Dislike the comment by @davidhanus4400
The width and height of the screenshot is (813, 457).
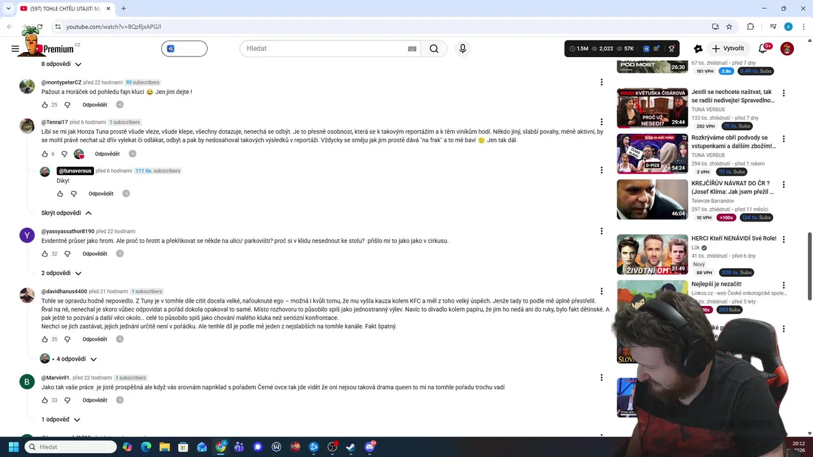67,340
